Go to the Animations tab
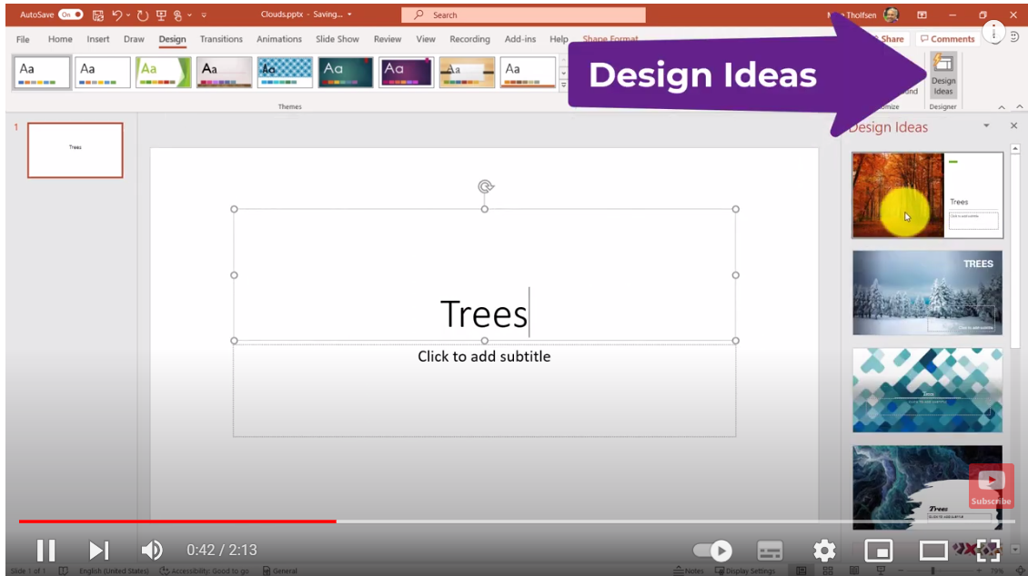Screen dimensions: 1028x576 coord(278,39)
